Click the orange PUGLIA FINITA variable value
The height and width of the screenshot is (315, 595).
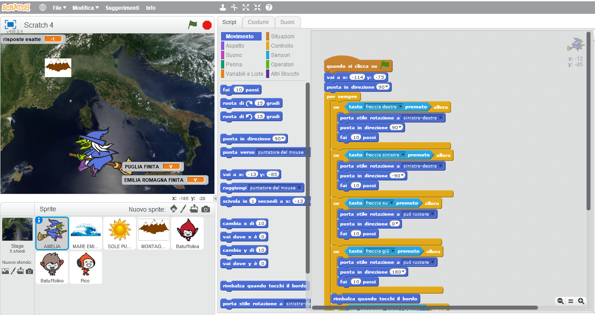tap(171, 167)
